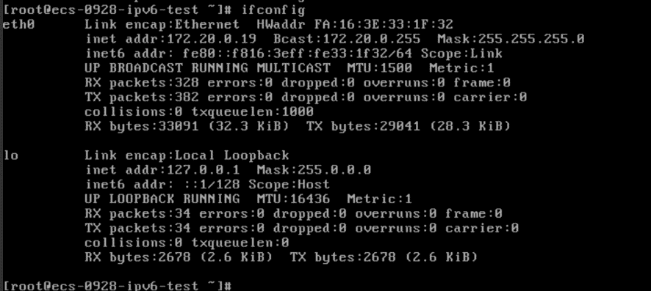The height and width of the screenshot is (291, 651).
Task: Click the Mask 255.255.255.0 value
Action: pos(511,40)
